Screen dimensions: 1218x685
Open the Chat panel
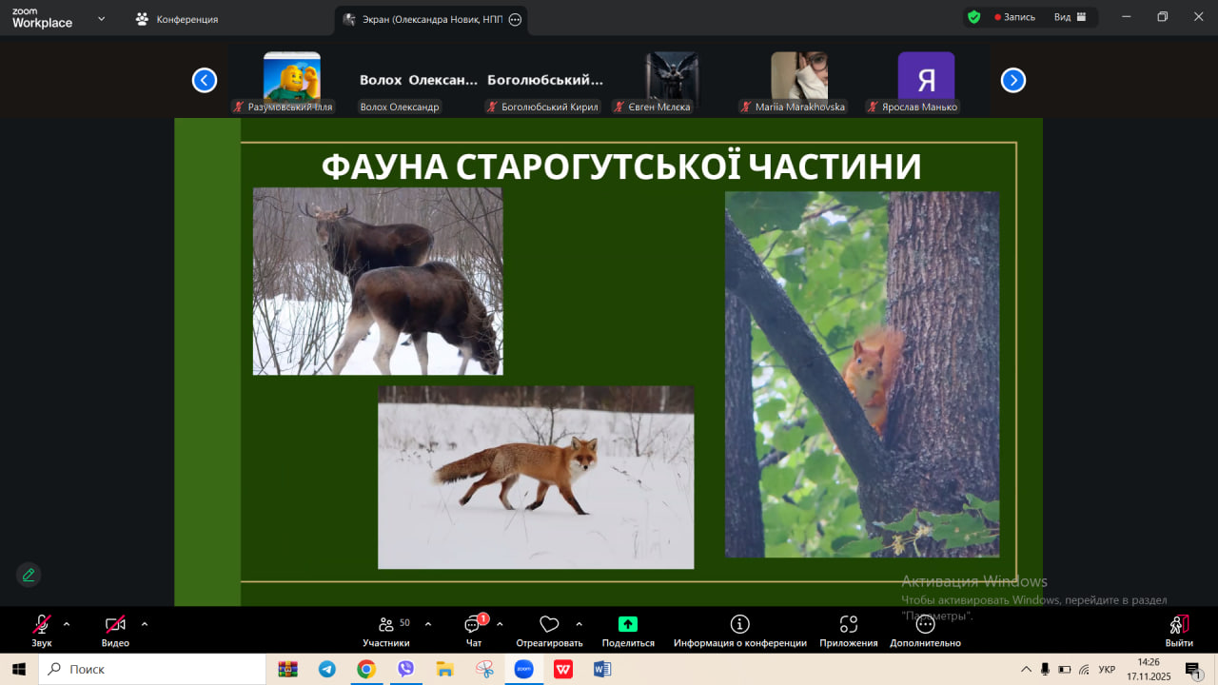tap(473, 631)
